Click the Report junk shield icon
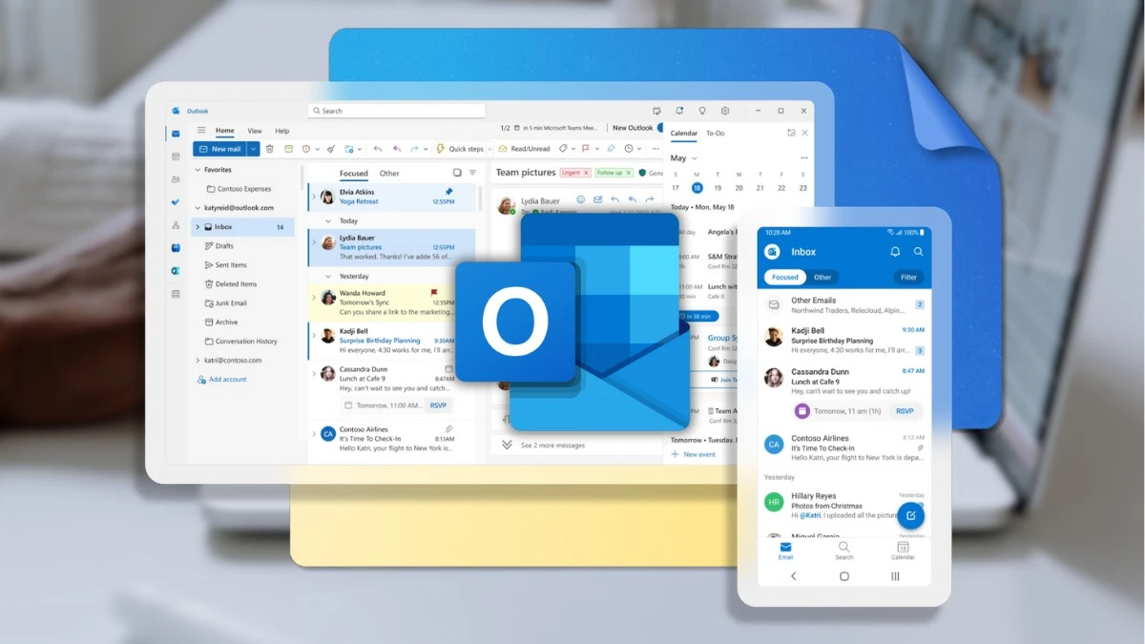The image size is (1145, 644). pos(306,149)
